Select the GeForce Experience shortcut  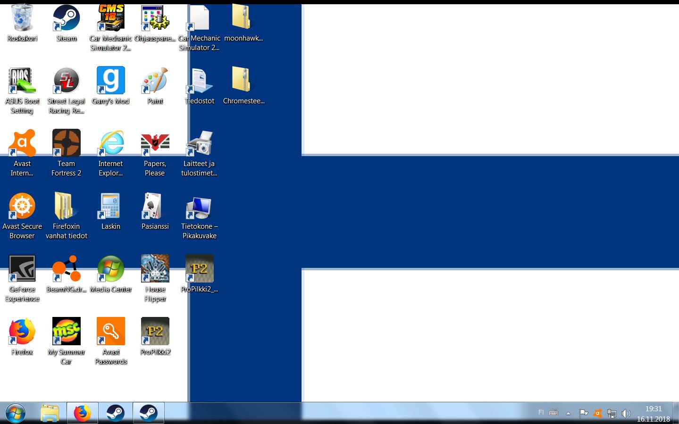(x=22, y=279)
